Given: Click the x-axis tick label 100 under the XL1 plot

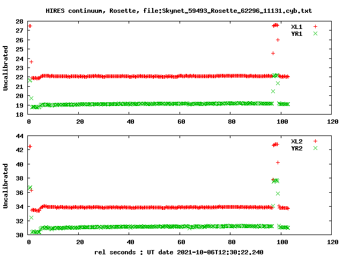Looking at the screenshot, I should pyautogui.click(x=282, y=122).
